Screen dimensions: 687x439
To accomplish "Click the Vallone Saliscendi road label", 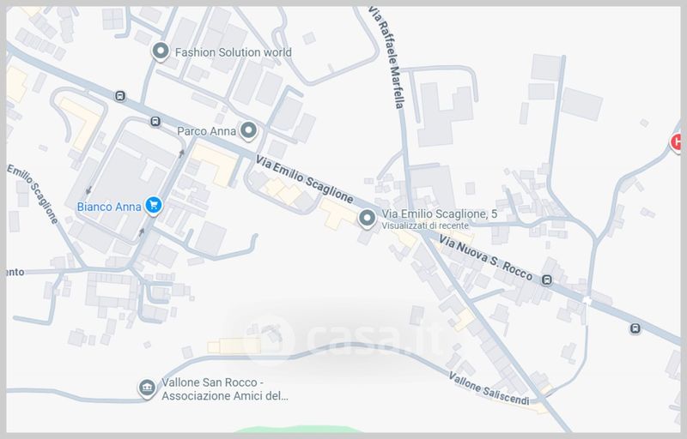I will tap(489, 388).
